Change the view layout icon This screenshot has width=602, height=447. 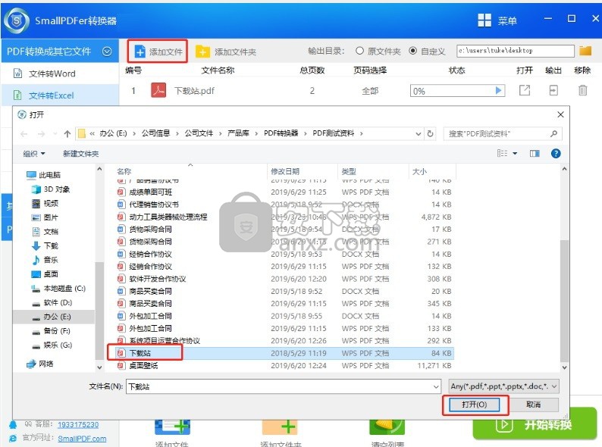point(502,154)
